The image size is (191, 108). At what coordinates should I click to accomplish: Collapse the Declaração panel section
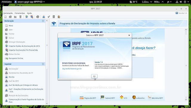(43, 21)
